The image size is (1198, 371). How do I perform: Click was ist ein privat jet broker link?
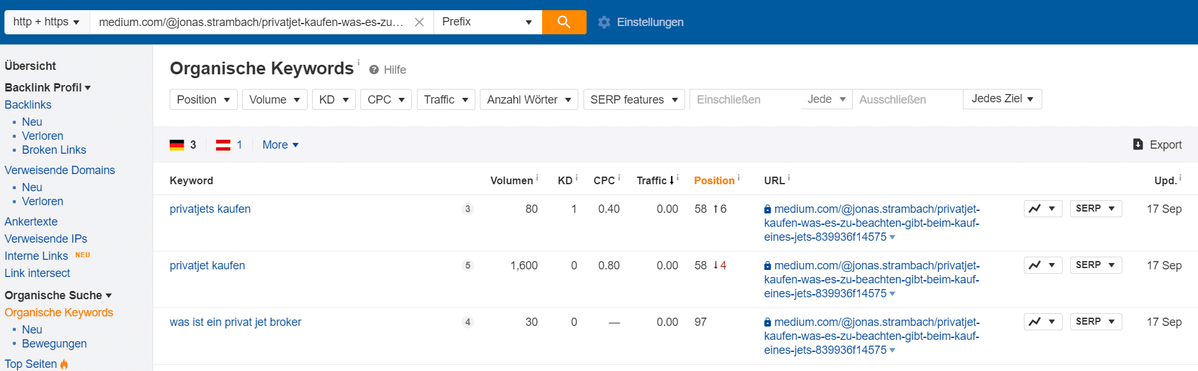[x=235, y=322]
